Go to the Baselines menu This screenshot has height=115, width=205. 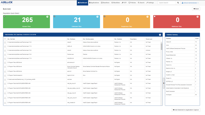[105, 3]
